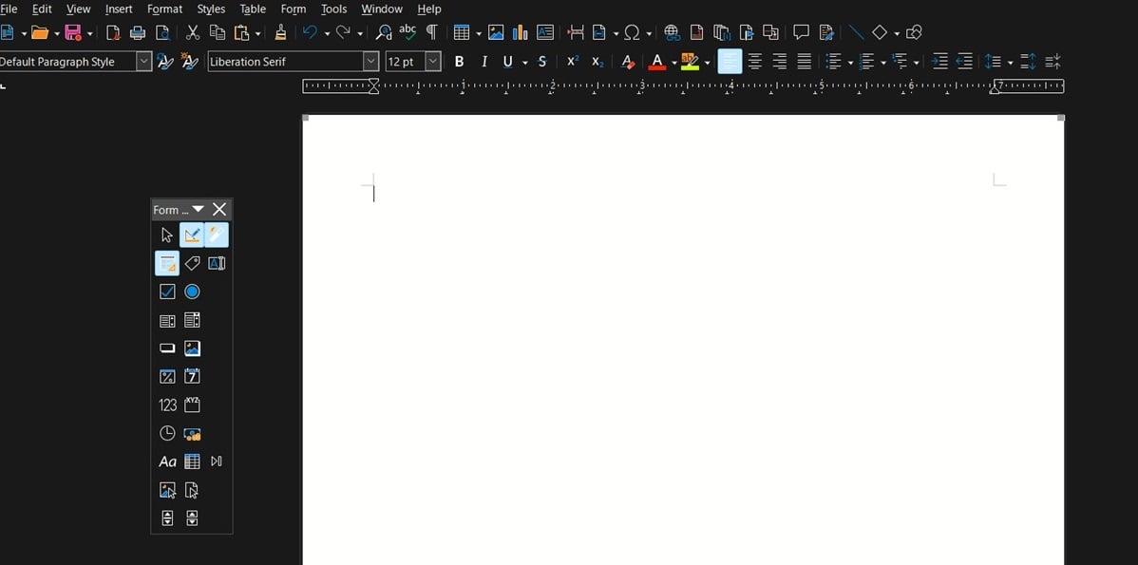
Task: Export the document directly as PDF
Action: 113,32
